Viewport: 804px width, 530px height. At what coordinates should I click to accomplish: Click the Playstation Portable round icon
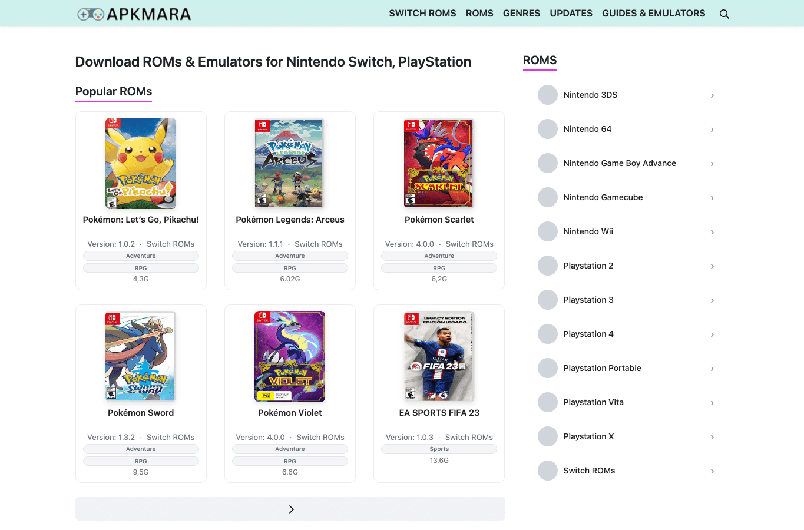point(548,368)
